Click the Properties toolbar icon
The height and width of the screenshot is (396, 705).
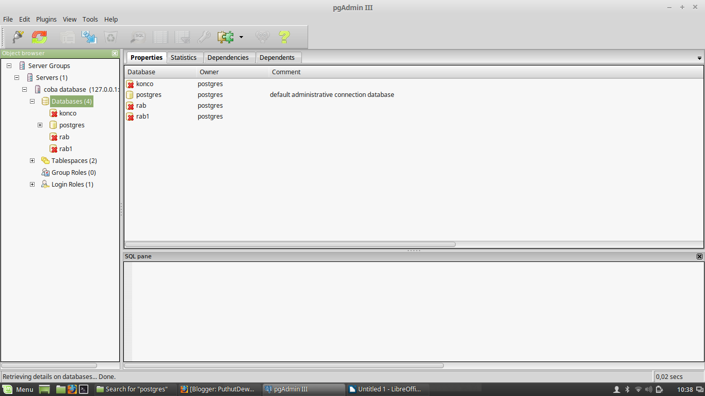tap(68, 37)
